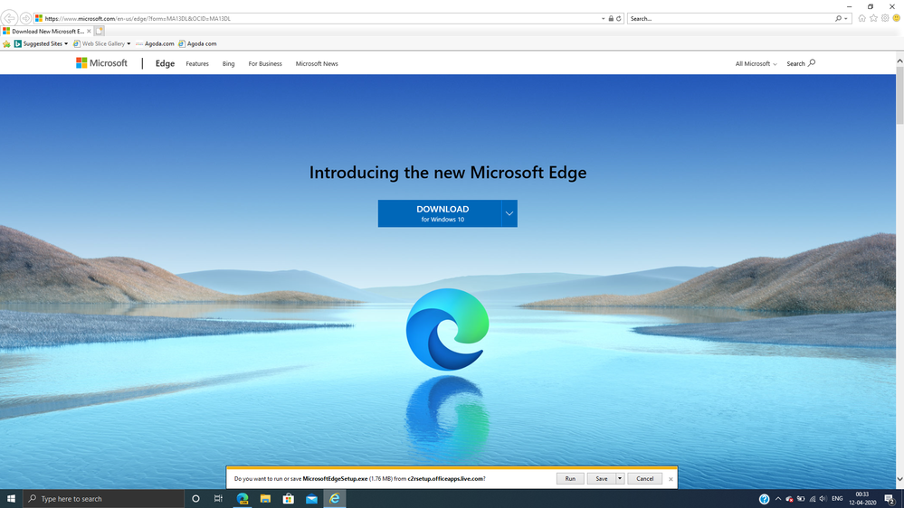This screenshot has width=904, height=508.
Task: Open the For Business menu item
Action: [265, 64]
